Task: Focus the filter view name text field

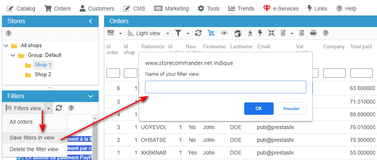Action: (x=225, y=87)
